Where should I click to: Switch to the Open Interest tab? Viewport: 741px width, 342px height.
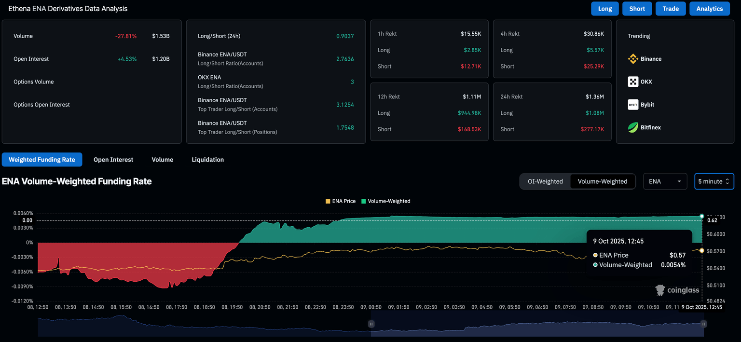coord(113,160)
